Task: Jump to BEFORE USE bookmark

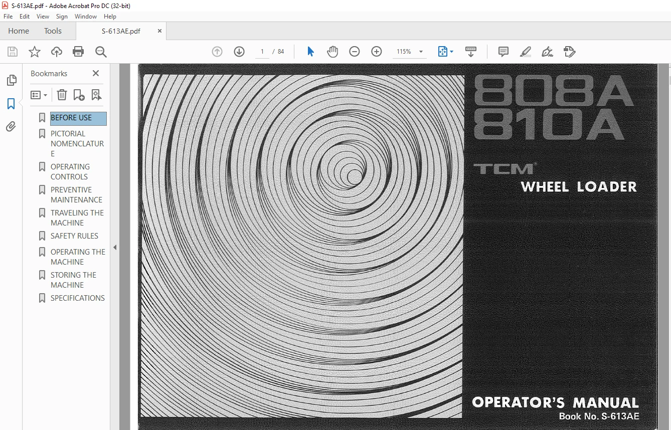Action: 71,118
